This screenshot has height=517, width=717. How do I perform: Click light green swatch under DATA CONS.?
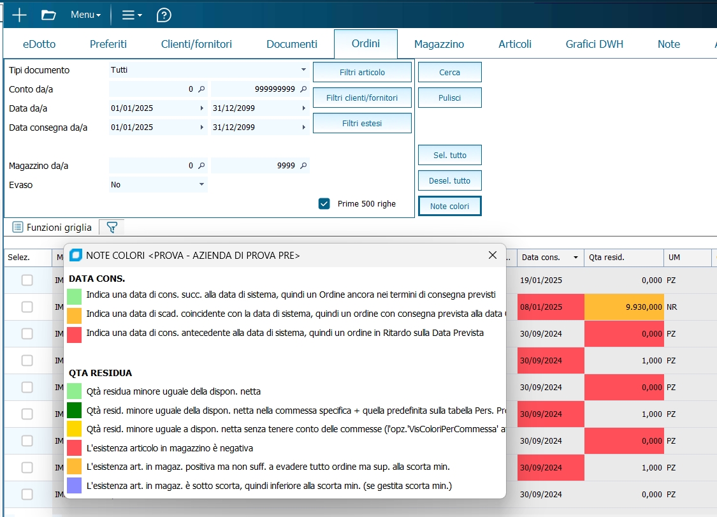pos(74,296)
